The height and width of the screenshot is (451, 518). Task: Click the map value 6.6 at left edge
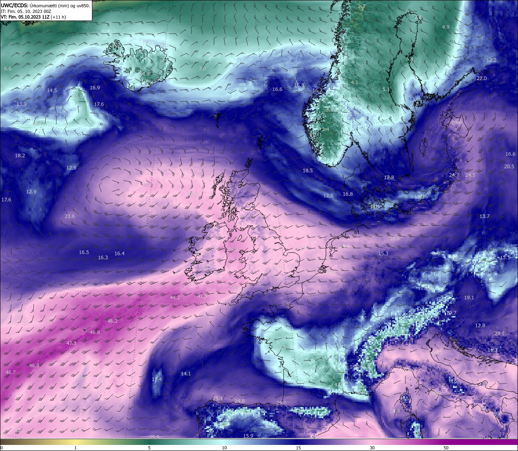point(8,69)
